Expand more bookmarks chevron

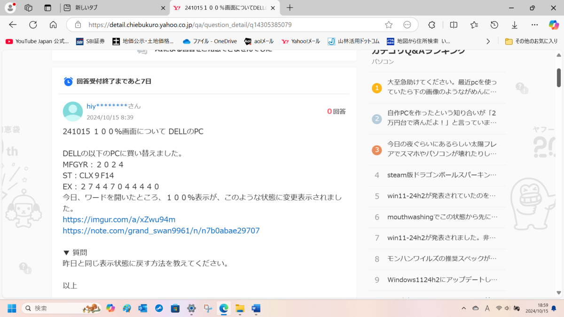(x=488, y=41)
